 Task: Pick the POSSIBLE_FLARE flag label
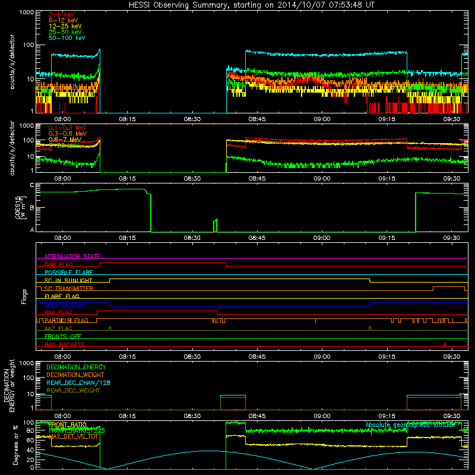pos(68,273)
